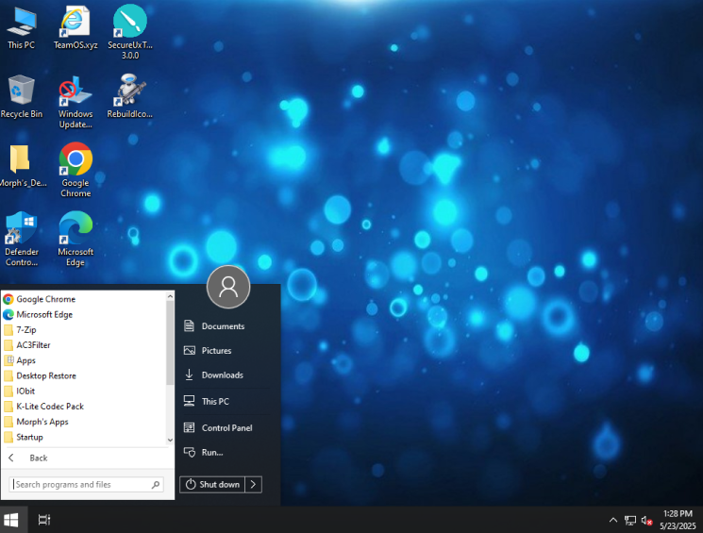Launch RebuildIconCache desktop shortcut
The width and height of the screenshot is (703, 533).
pyautogui.click(x=130, y=97)
